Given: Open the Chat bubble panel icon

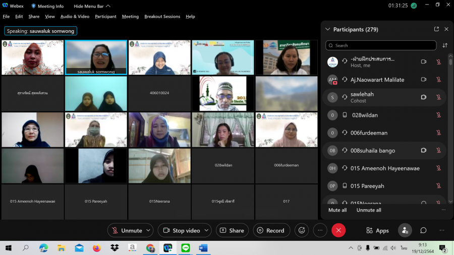Looking at the screenshot, I should click(423, 230).
